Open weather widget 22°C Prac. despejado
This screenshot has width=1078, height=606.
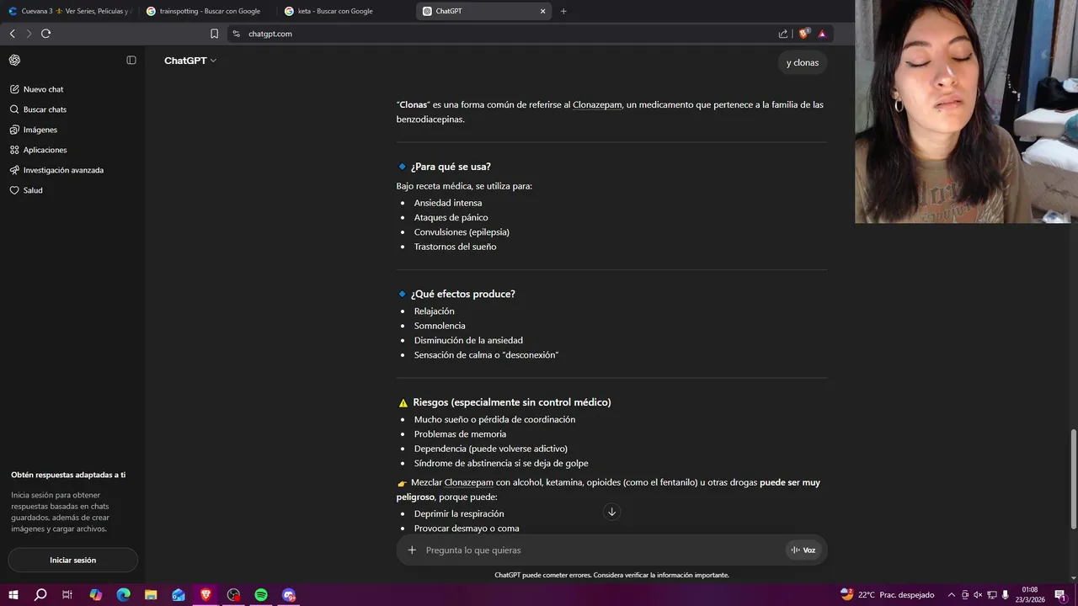[888, 595]
